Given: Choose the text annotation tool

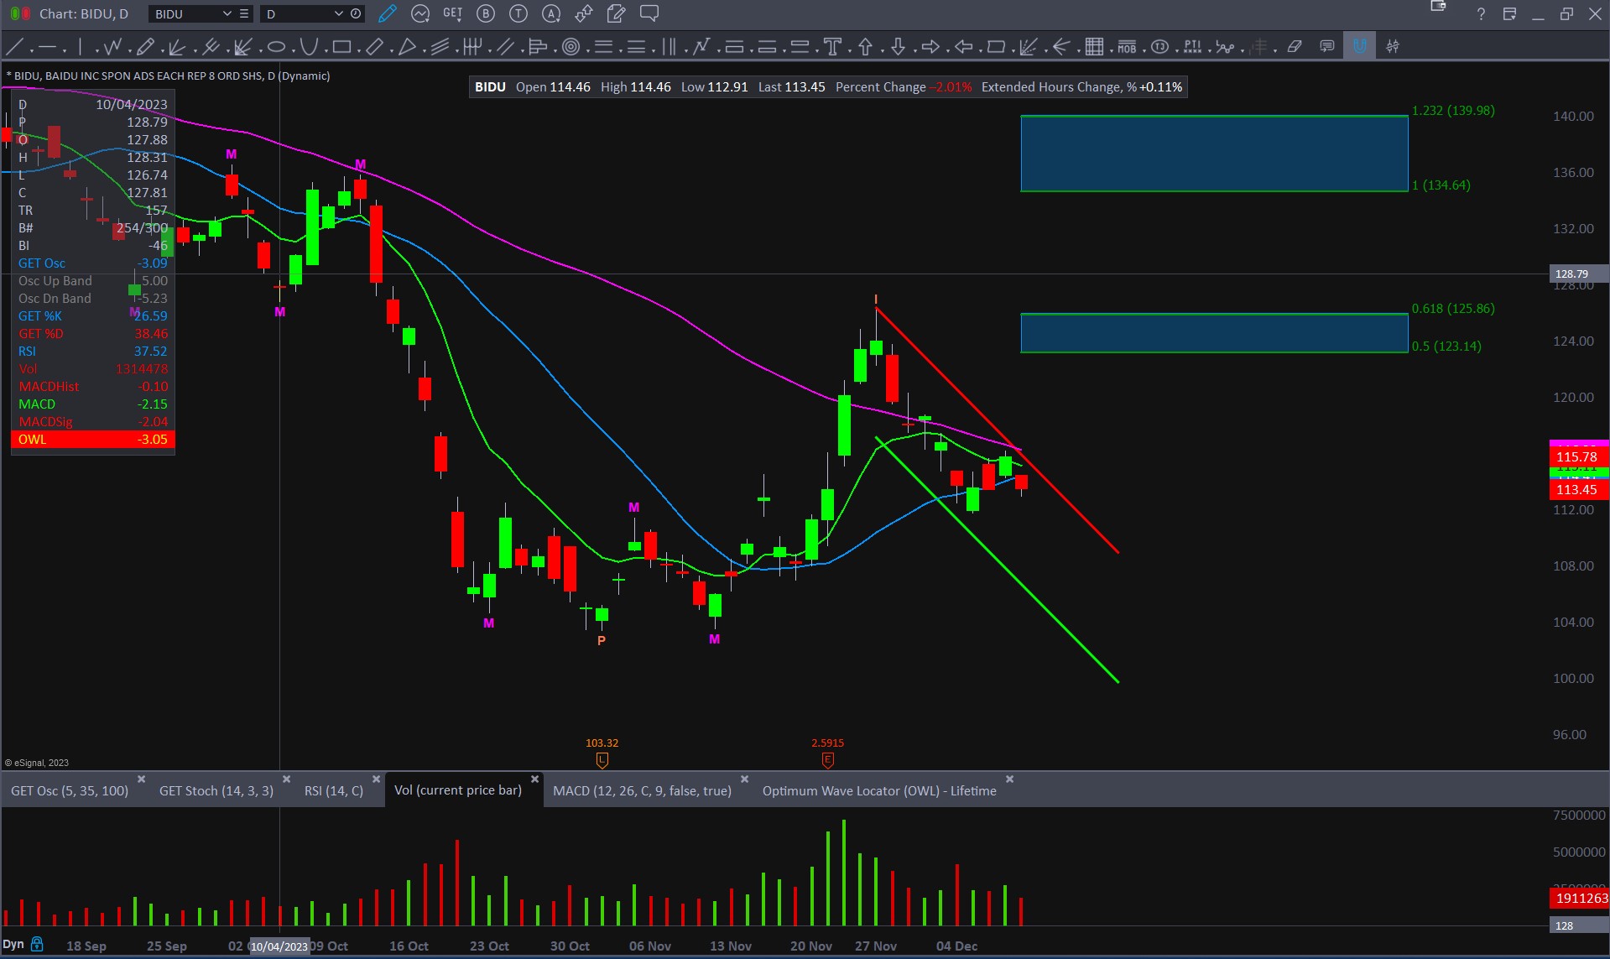Looking at the screenshot, I should pyautogui.click(x=832, y=47).
